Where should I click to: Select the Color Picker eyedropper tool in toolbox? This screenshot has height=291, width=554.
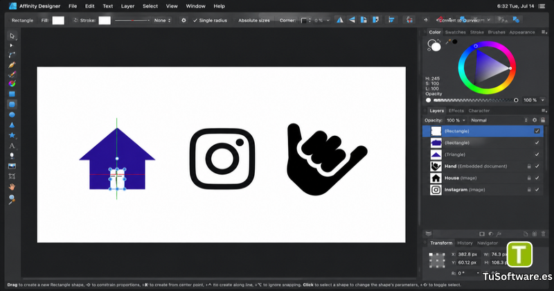click(x=12, y=156)
